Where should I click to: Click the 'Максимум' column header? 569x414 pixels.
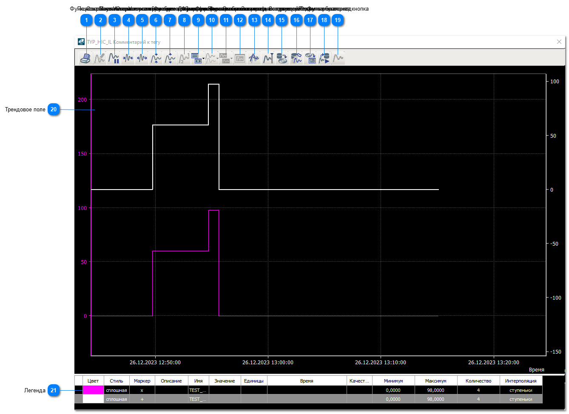436,381
